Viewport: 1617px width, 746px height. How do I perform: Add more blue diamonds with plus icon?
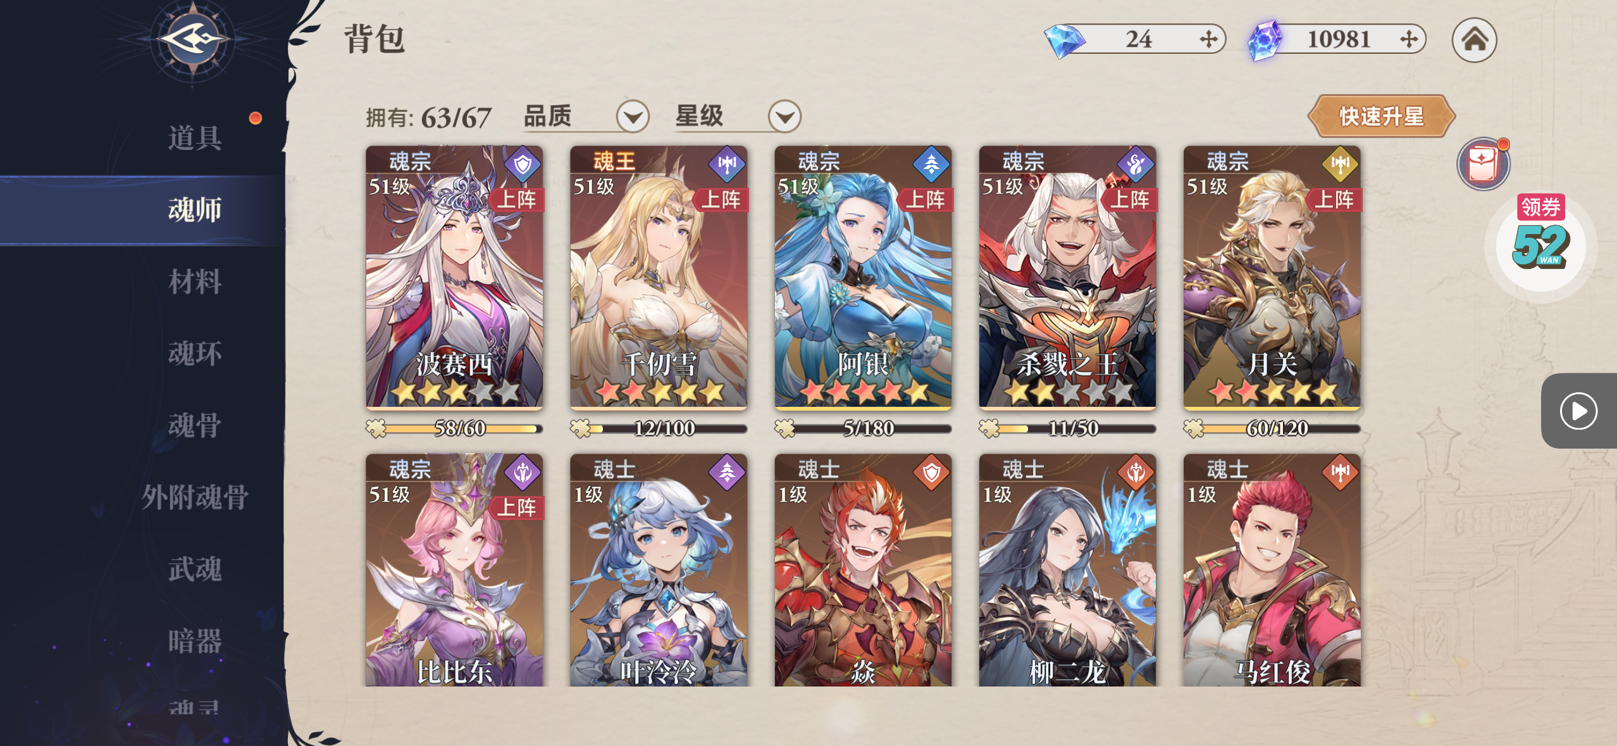click(1208, 39)
